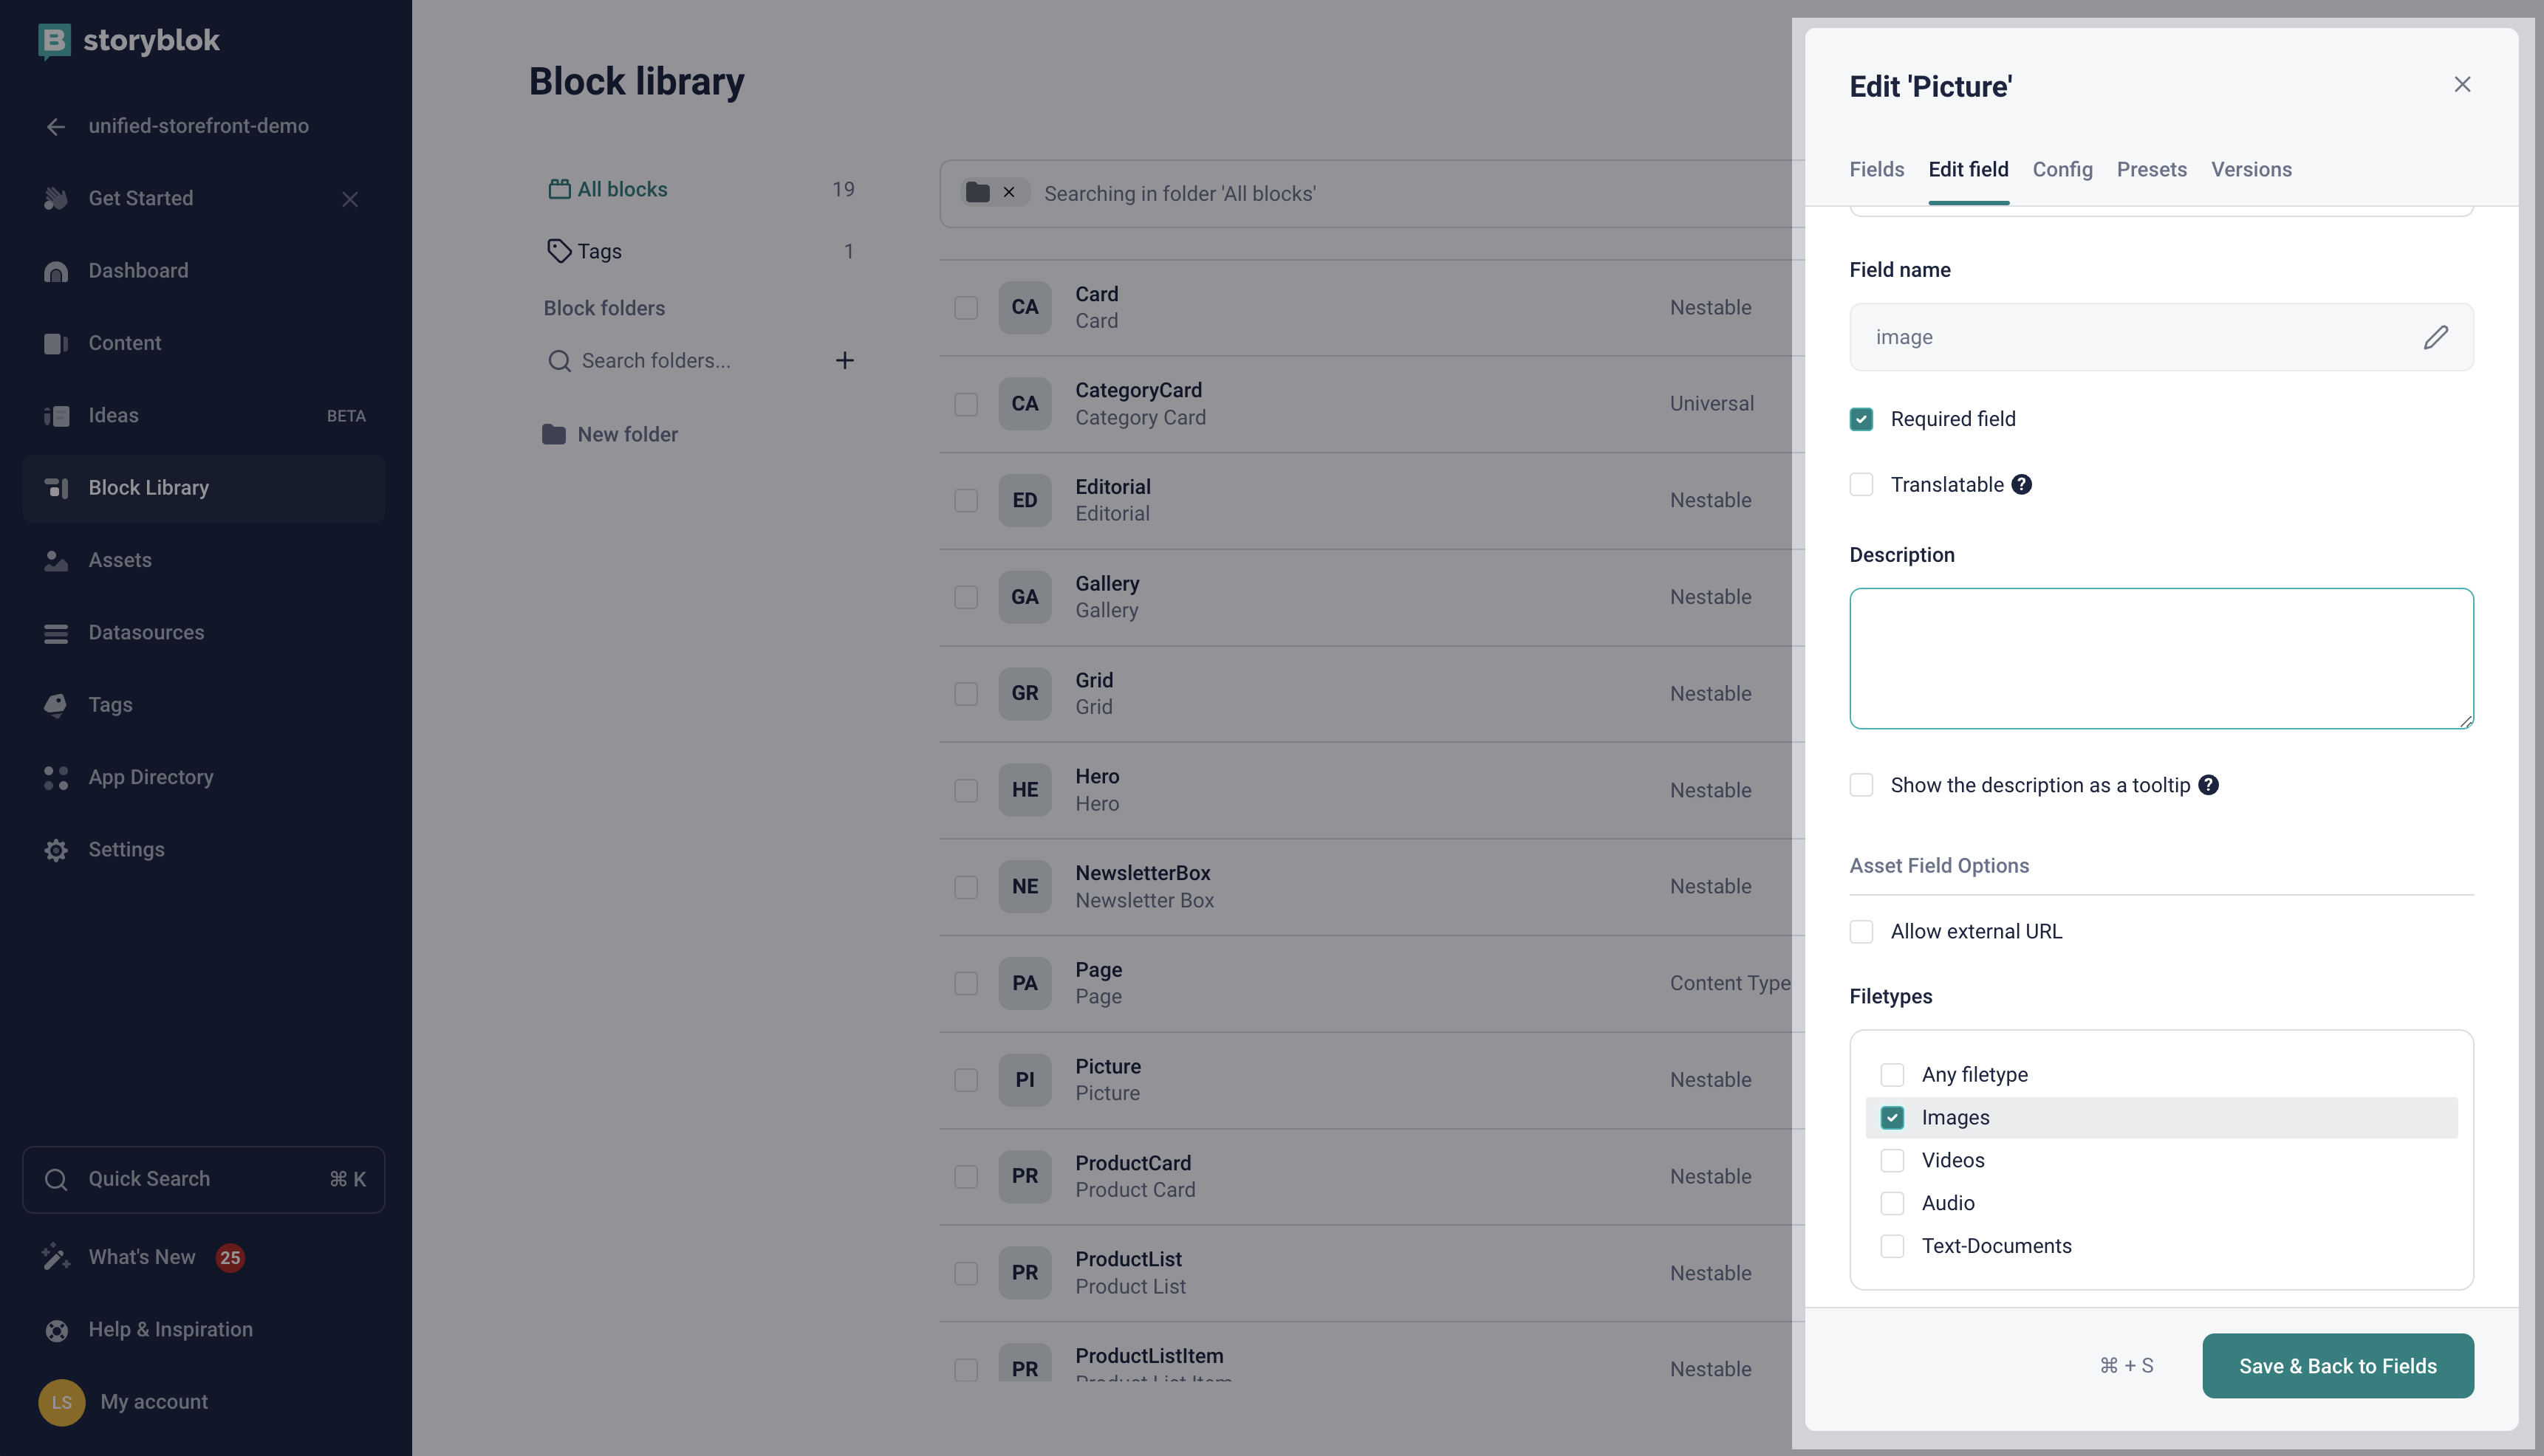Uncheck the Required field checkbox

[1861, 419]
